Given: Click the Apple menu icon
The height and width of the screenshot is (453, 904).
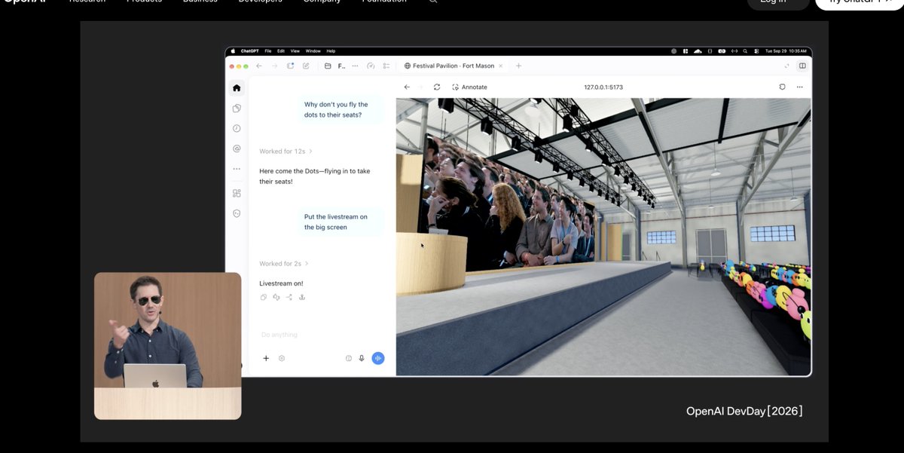Looking at the screenshot, I should (x=233, y=51).
